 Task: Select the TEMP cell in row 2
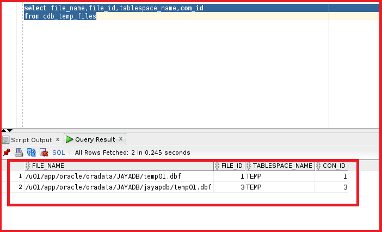(280, 187)
